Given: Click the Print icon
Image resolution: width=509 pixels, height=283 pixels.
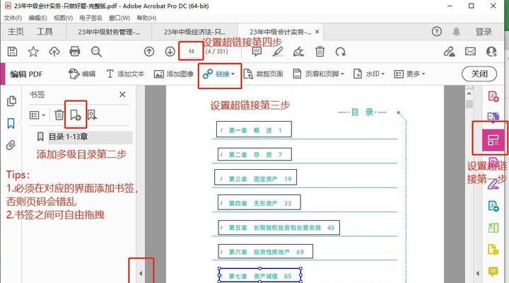Looking at the screenshot, I should click(75, 52).
